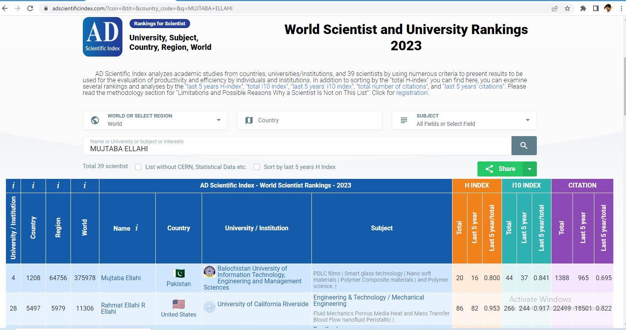Click the site lock icon in address bar

(x=46, y=8)
